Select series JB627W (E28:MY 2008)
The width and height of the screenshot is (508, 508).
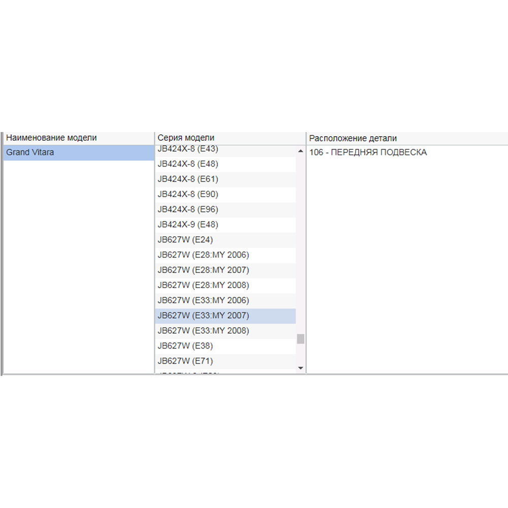pos(203,285)
